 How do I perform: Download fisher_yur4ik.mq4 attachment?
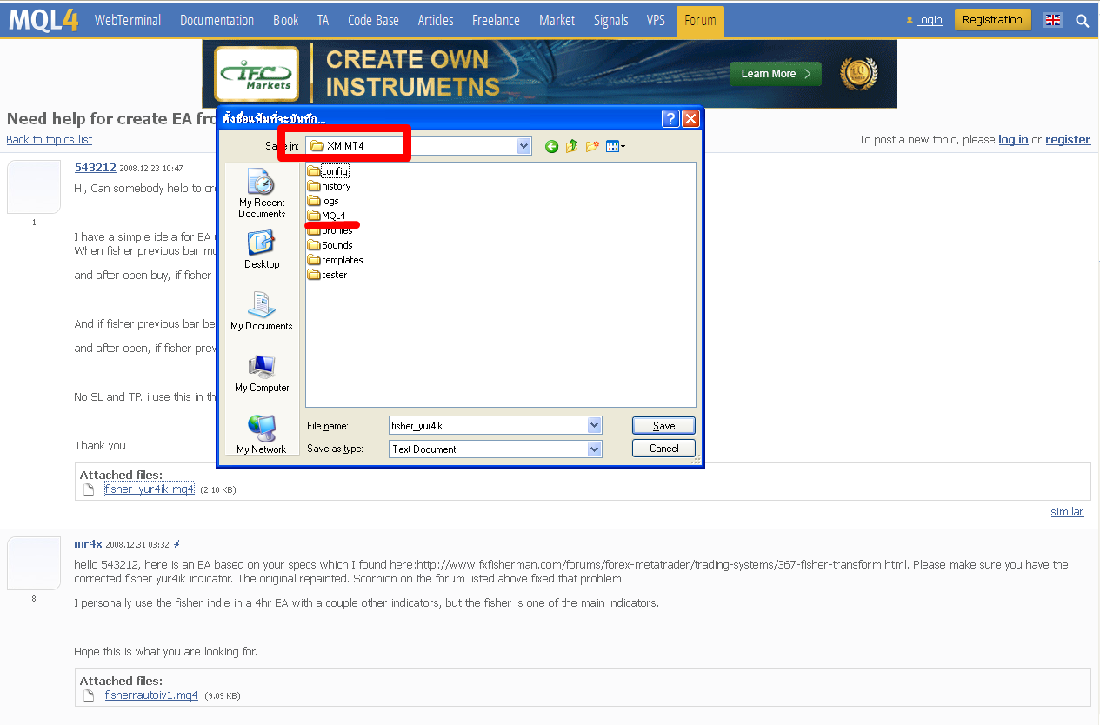[150, 489]
